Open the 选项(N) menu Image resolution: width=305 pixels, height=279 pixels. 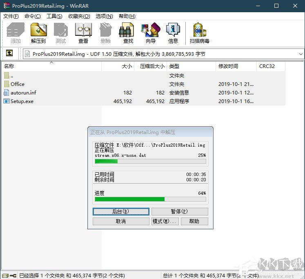(104, 16)
